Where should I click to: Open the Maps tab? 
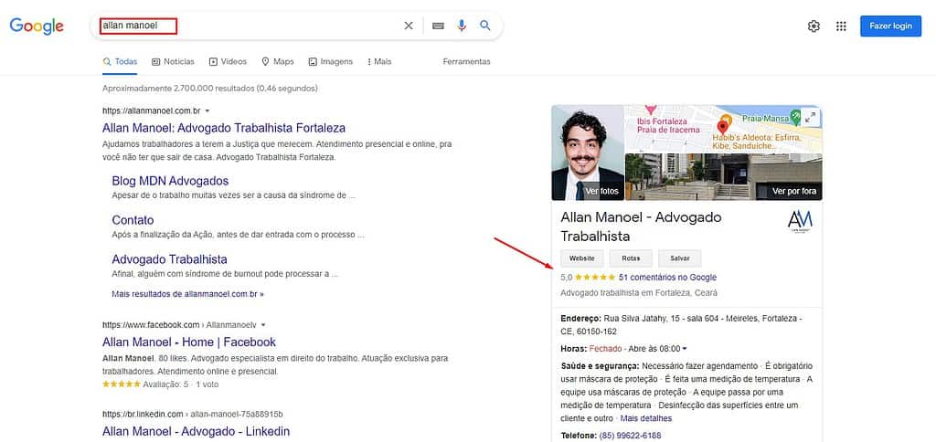coord(278,61)
